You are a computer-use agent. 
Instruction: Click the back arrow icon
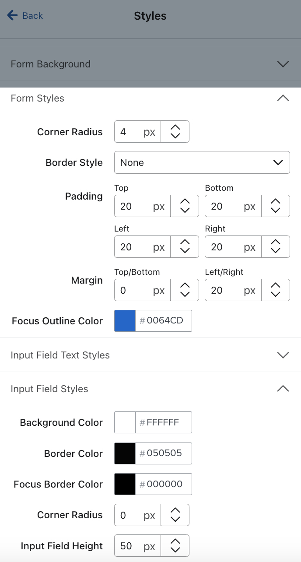(12, 15)
